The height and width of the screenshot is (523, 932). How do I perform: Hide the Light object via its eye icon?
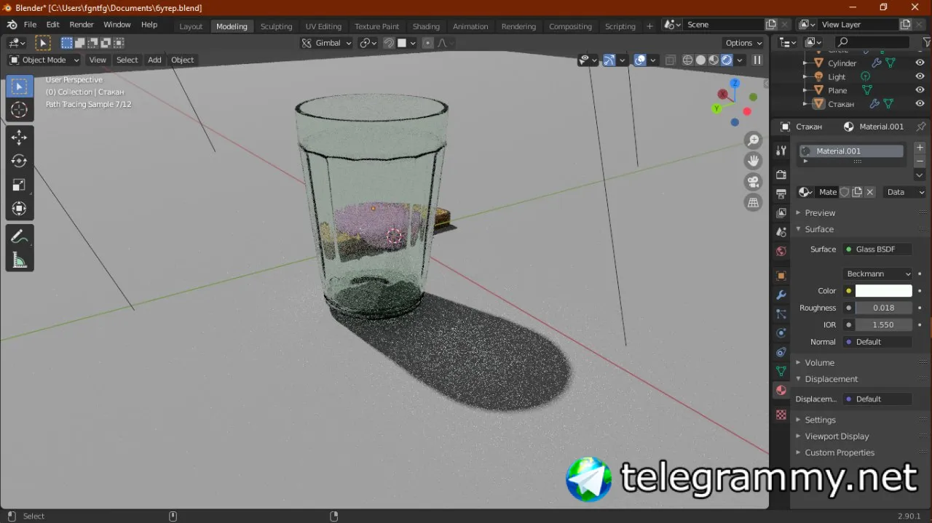(920, 77)
